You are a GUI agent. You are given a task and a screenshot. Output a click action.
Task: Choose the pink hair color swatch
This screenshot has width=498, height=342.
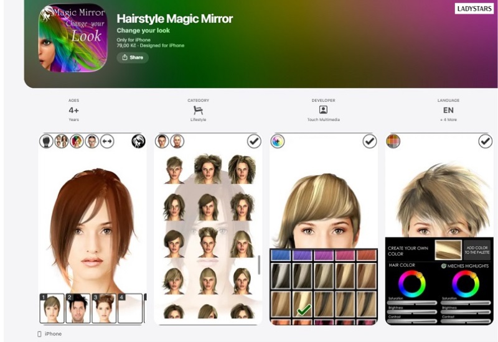click(345, 255)
